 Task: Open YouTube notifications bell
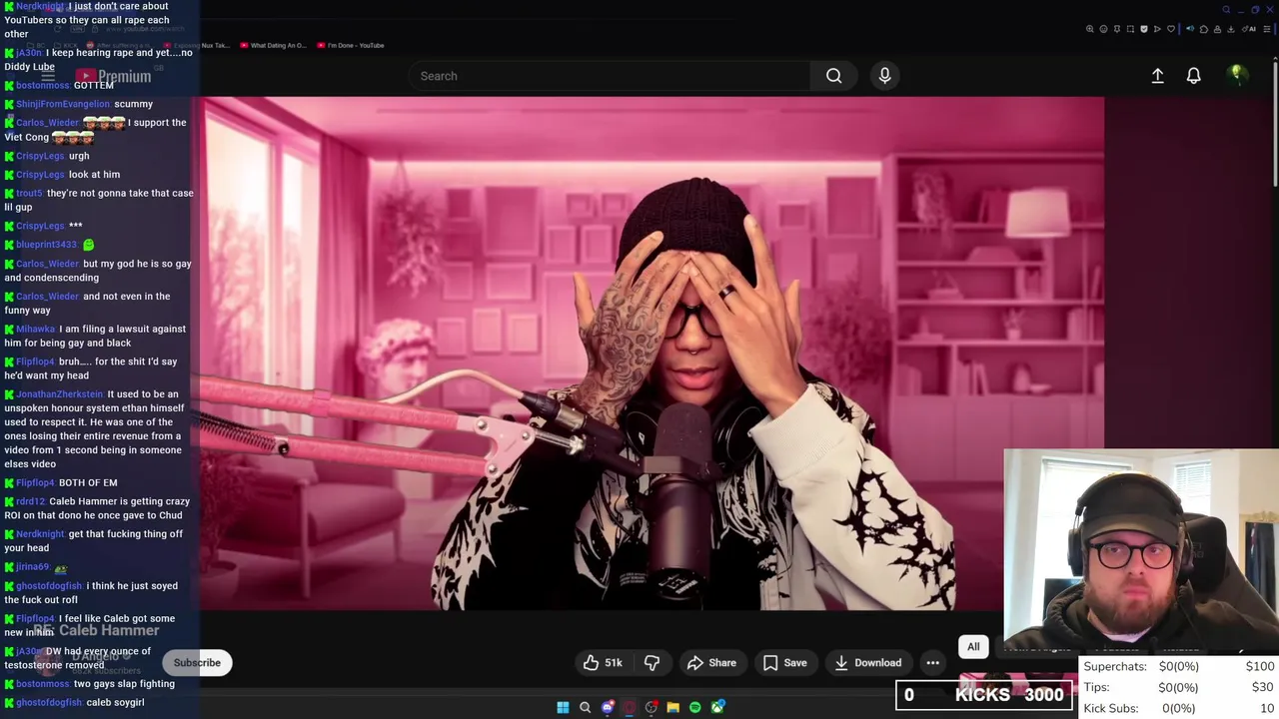tap(1193, 76)
